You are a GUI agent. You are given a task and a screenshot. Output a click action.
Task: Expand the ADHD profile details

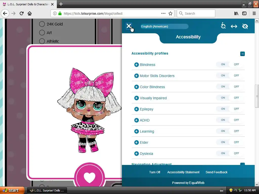pyautogui.click(x=136, y=120)
